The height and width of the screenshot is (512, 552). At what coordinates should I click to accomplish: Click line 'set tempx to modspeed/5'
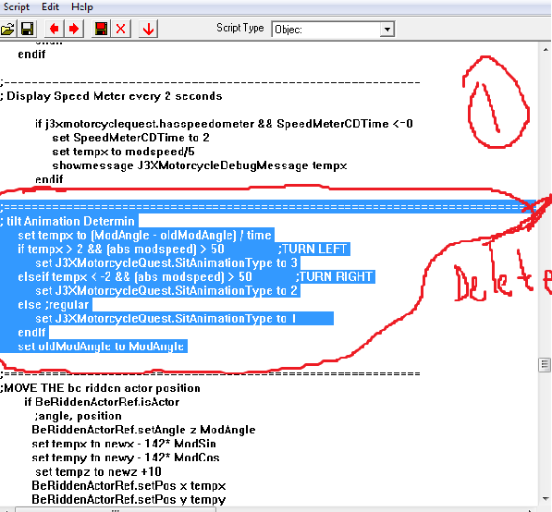123,152
